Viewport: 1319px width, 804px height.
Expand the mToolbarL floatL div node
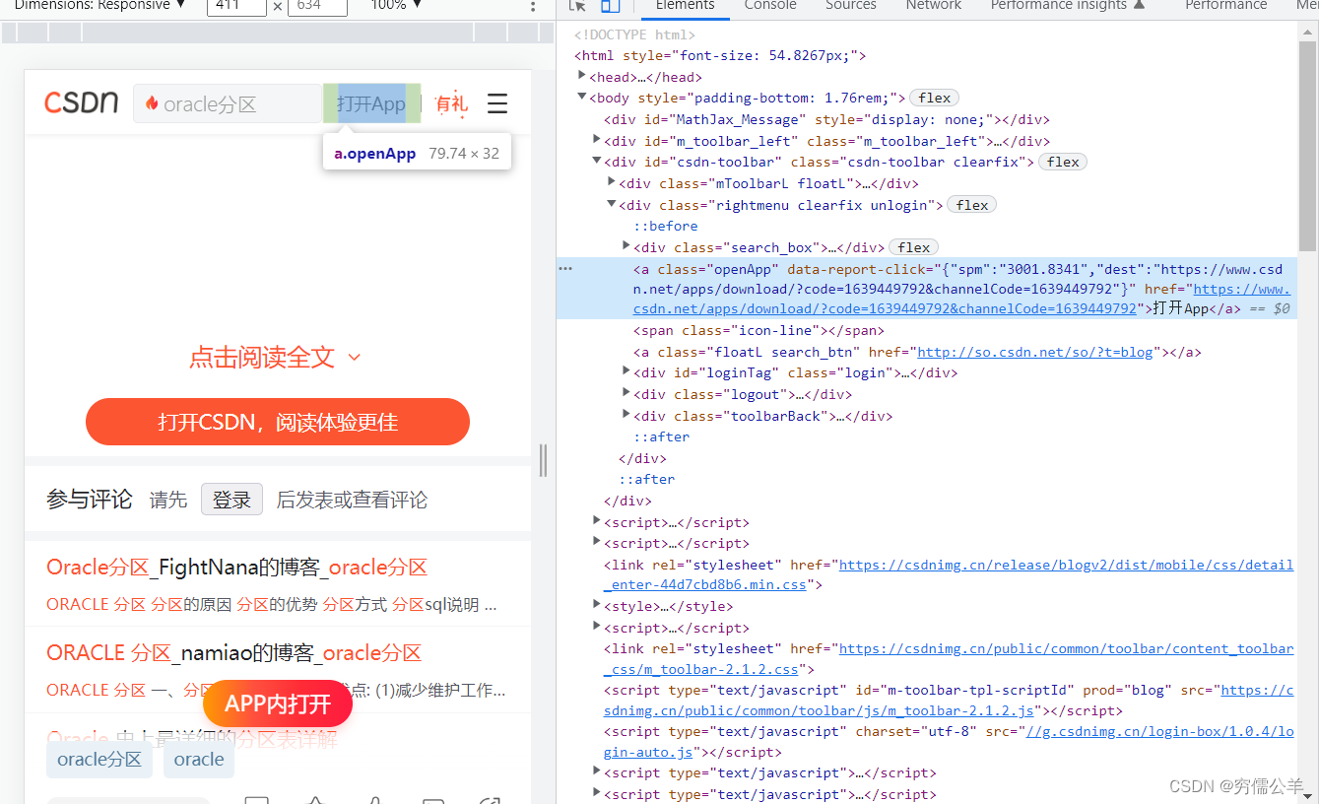click(612, 182)
